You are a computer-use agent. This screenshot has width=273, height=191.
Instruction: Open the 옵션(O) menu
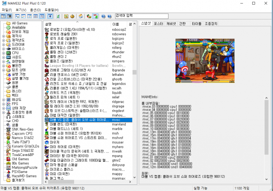35,10
